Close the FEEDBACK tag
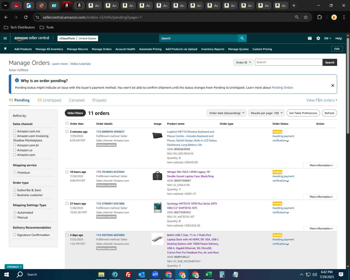This screenshot has width=350, height=280. click(21, 267)
